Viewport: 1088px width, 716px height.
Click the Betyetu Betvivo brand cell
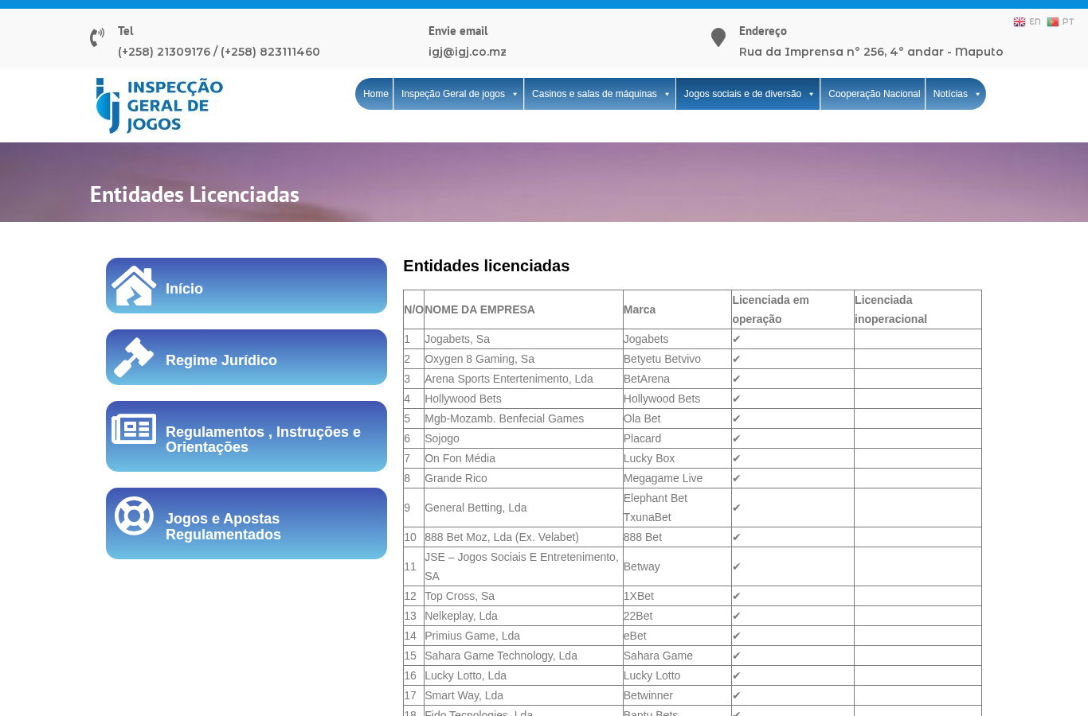pyautogui.click(x=677, y=359)
